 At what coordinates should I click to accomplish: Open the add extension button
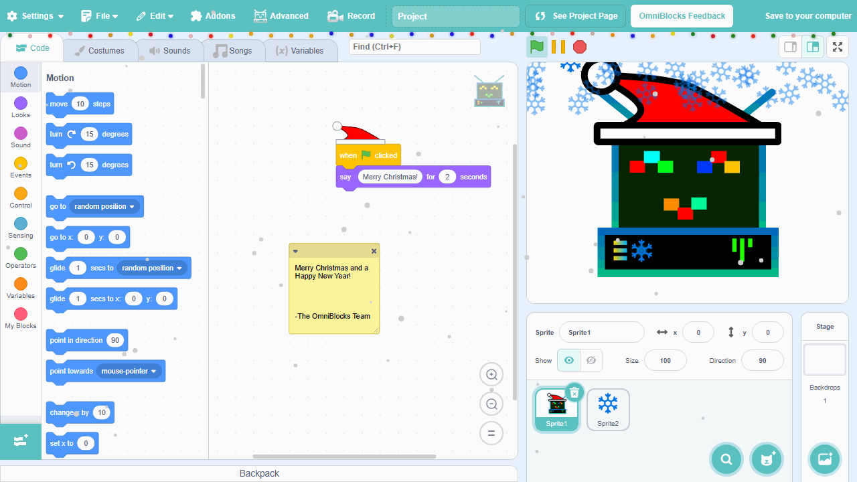21,440
